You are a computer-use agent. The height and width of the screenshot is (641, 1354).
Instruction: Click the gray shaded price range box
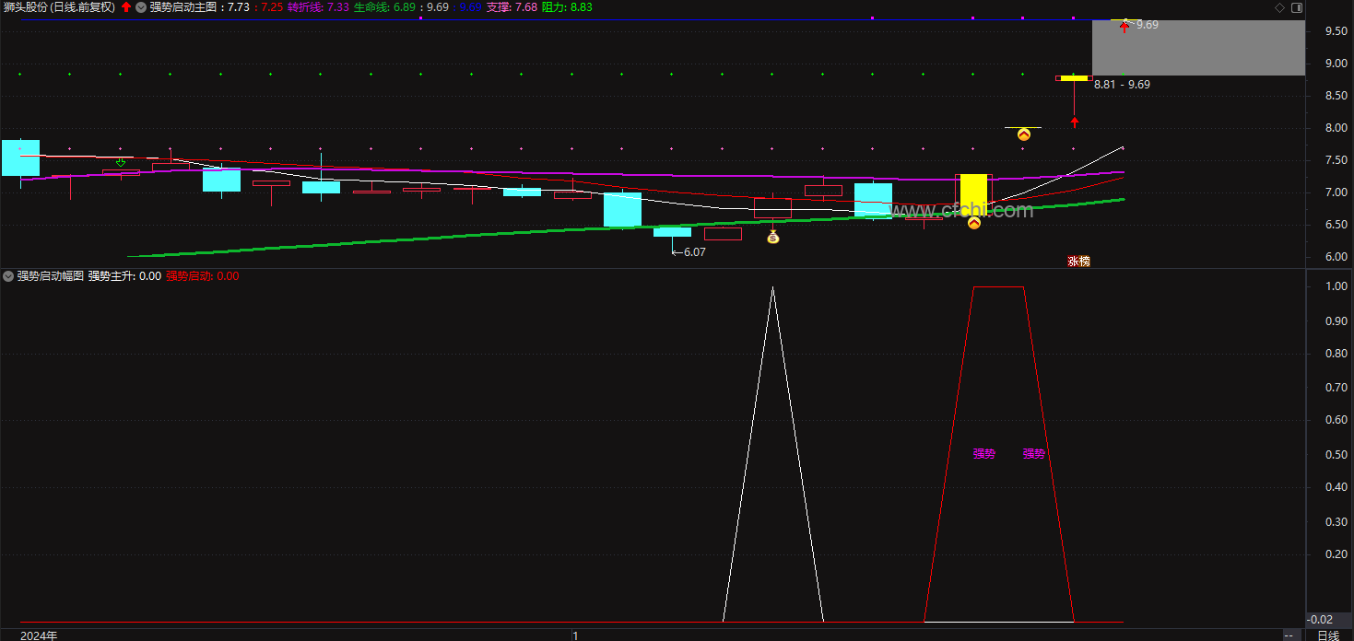point(1198,48)
